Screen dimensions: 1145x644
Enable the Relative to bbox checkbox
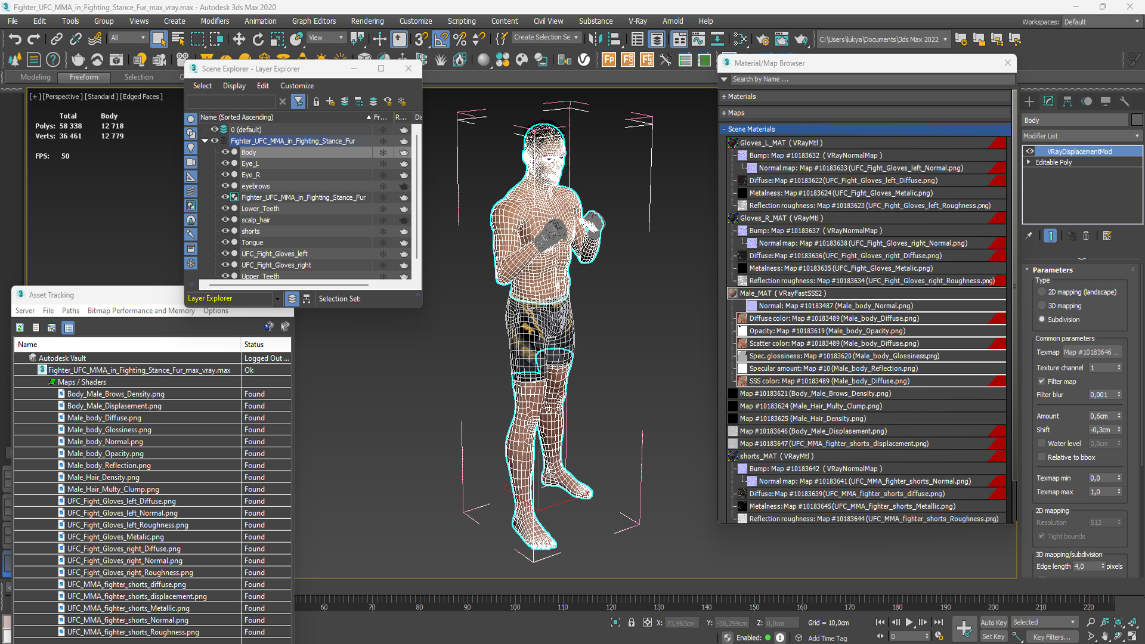(1042, 457)
